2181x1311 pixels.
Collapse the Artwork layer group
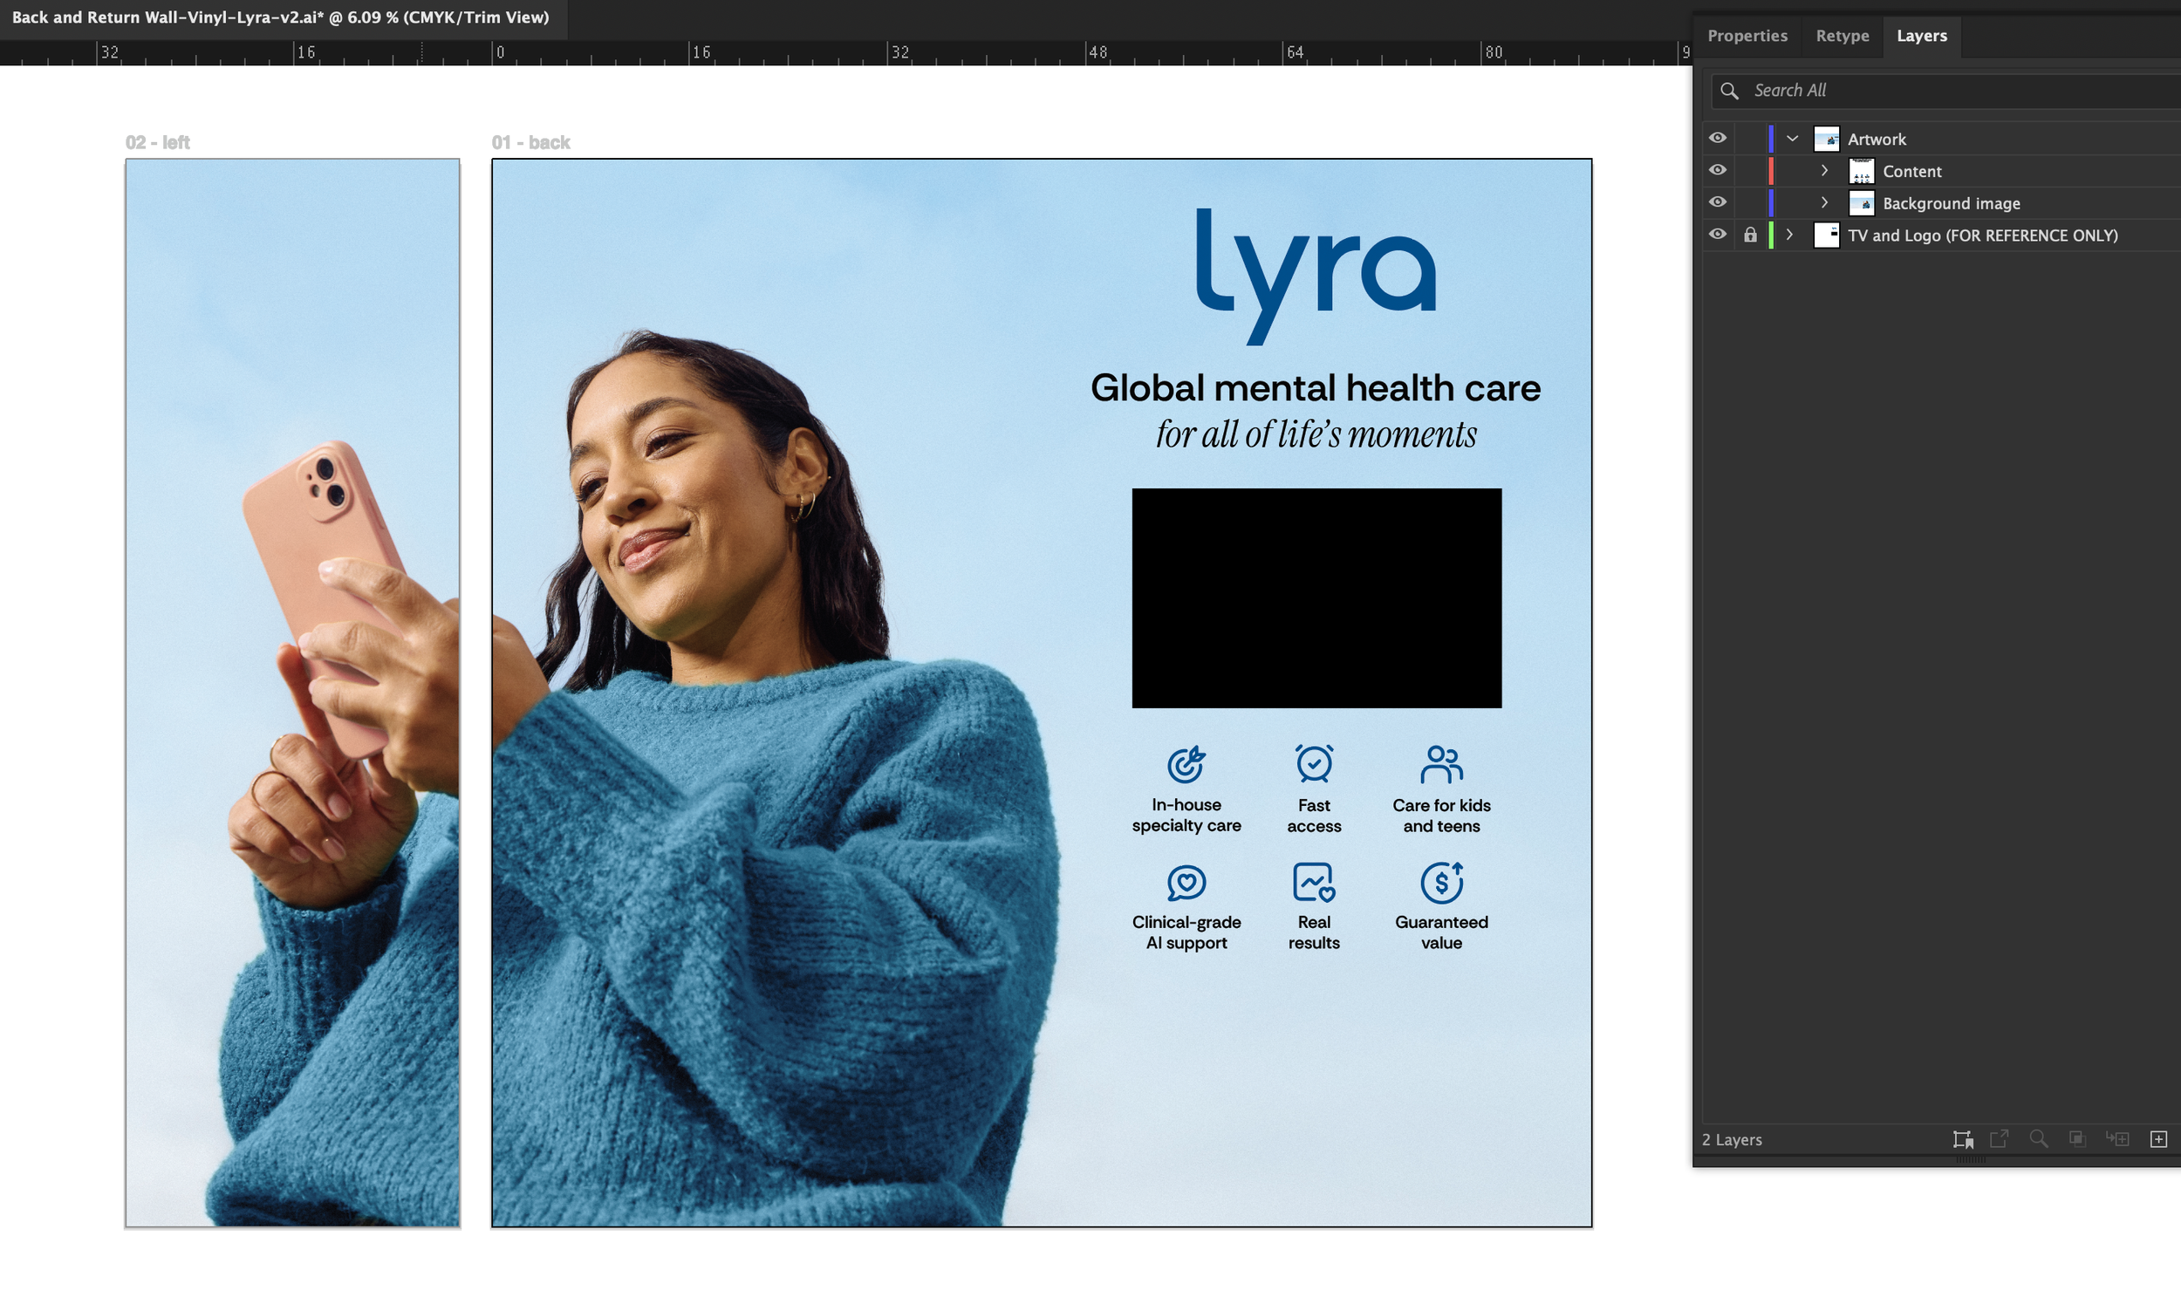pos(1792,137)
